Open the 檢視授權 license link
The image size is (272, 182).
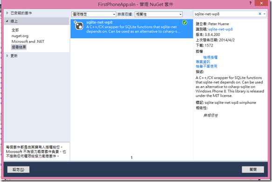210,57
